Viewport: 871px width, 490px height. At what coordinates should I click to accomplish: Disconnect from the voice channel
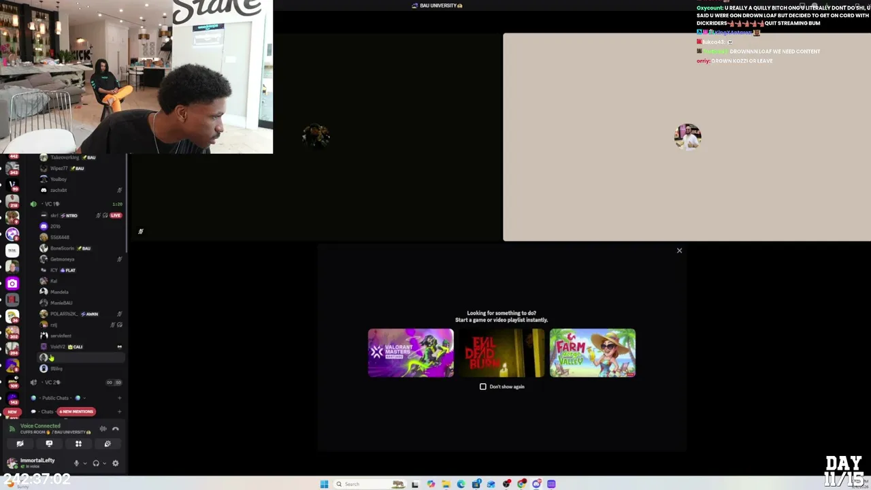[116, 429]
